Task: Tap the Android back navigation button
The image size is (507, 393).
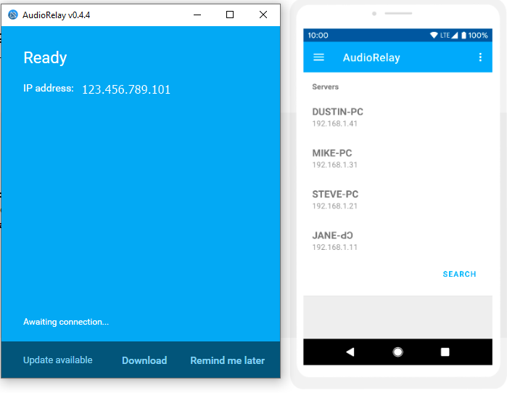Action: click(x=350, y=352)
